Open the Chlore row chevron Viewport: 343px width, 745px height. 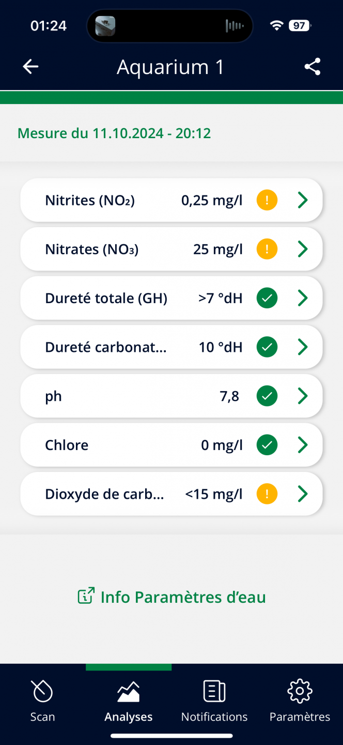(x=303, y=445)
